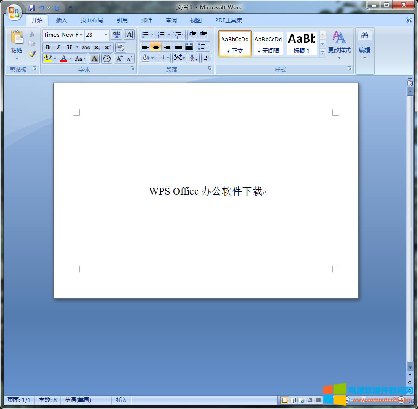Screen dimensions: 418x409
Task: Increase paragraph indent
Action: point(203,34)
